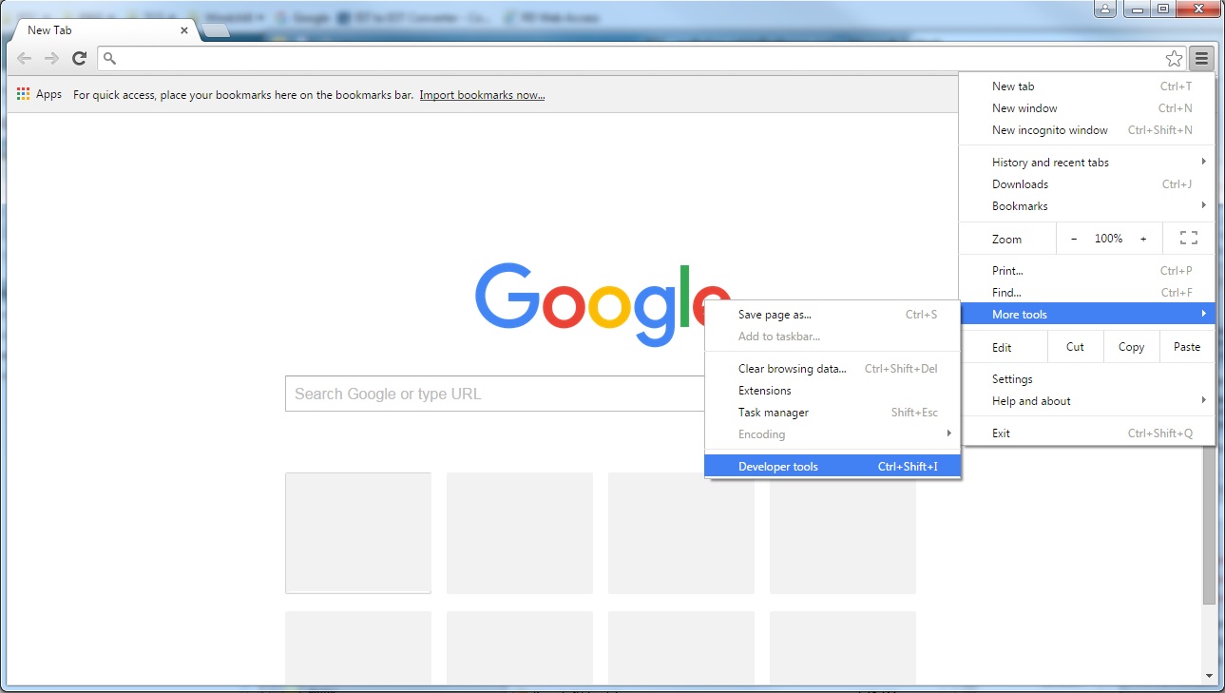Open Task manager from More tools
Screen dimensions: 1225x693
click(x=833, y=413)
